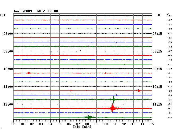Click the date label "Jan 8,2009"
Screen dimensions: 173x131
pos(23,11)
